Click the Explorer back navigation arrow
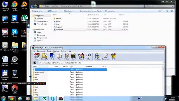Screen dimensions: 179x101 coord(32,6)
